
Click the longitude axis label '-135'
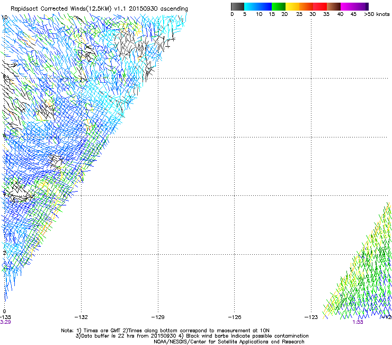click(5, 317)
